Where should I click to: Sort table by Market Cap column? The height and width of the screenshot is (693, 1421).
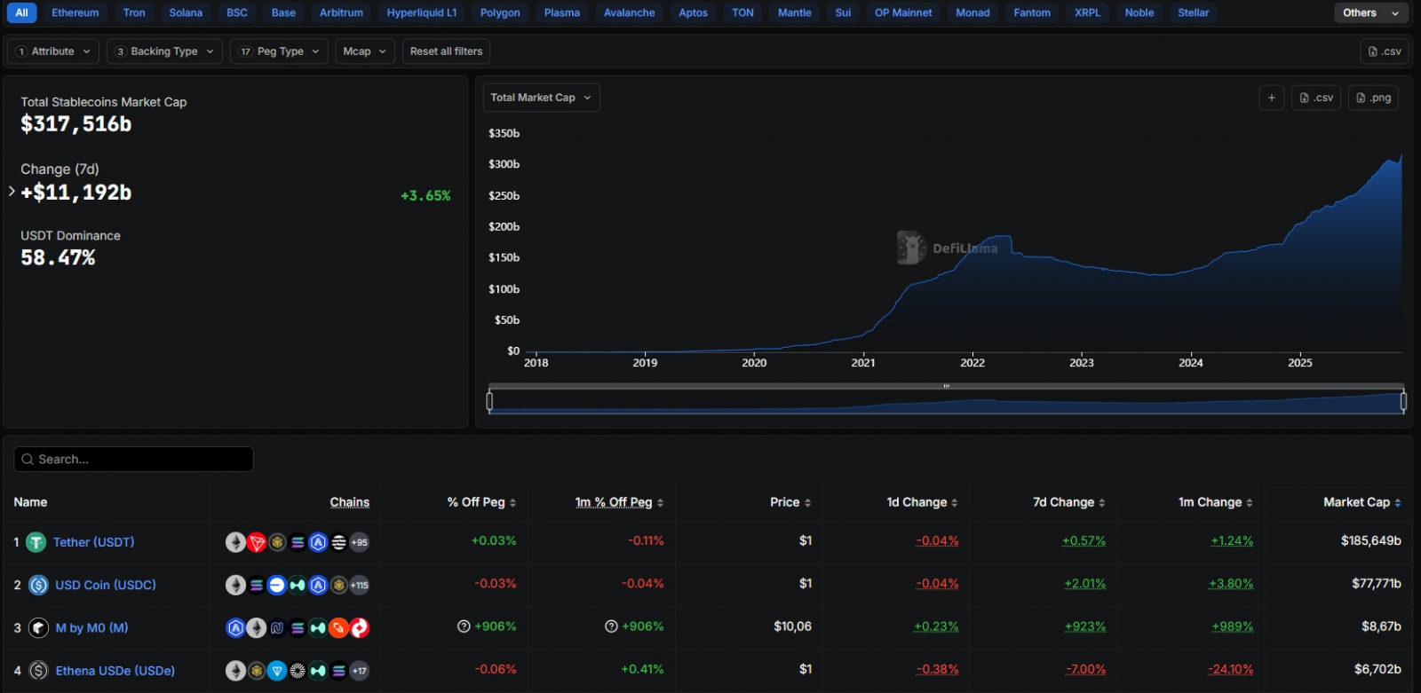1361,502
